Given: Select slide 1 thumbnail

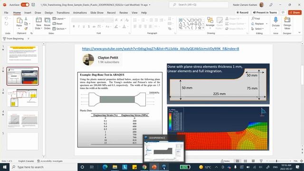Looking at the screenshot, I should click(23, 54).
